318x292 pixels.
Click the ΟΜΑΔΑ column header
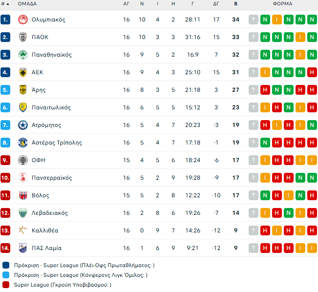click(x=27, y=4)
